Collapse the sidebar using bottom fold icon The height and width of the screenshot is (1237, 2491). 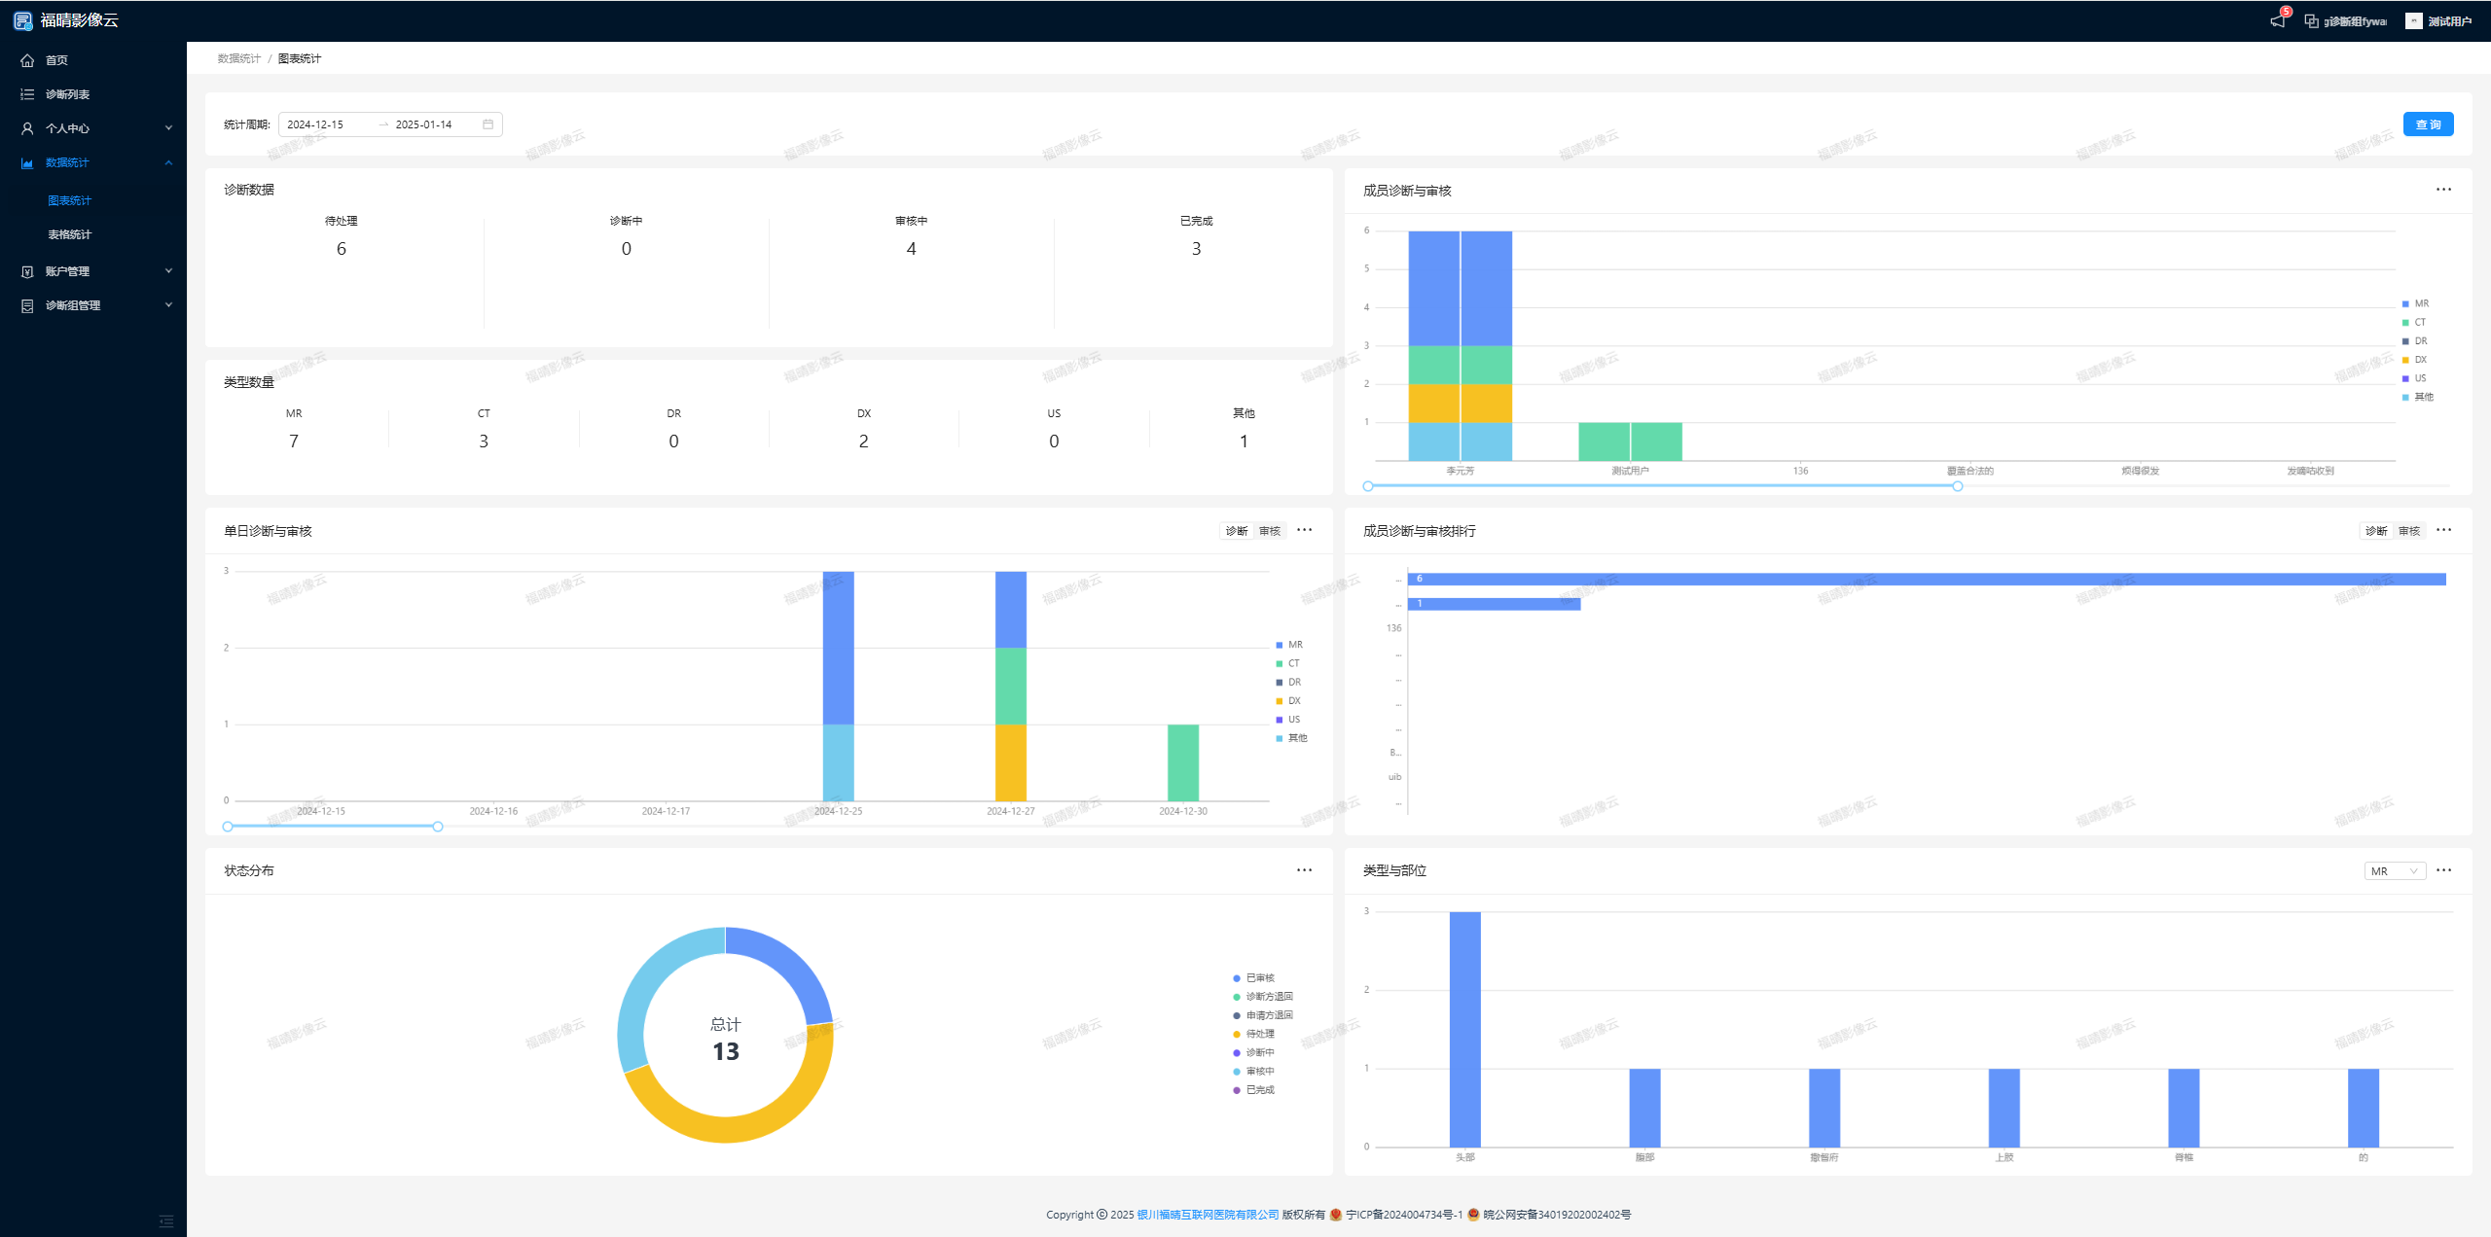click(x=166, y=1220)
